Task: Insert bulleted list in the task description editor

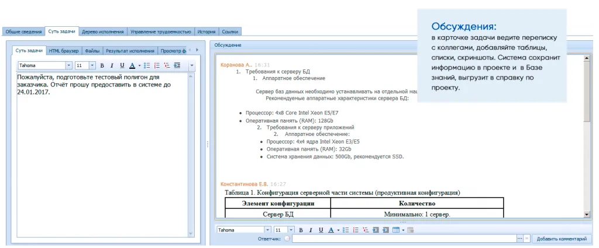Action: [x=147, y=65]
